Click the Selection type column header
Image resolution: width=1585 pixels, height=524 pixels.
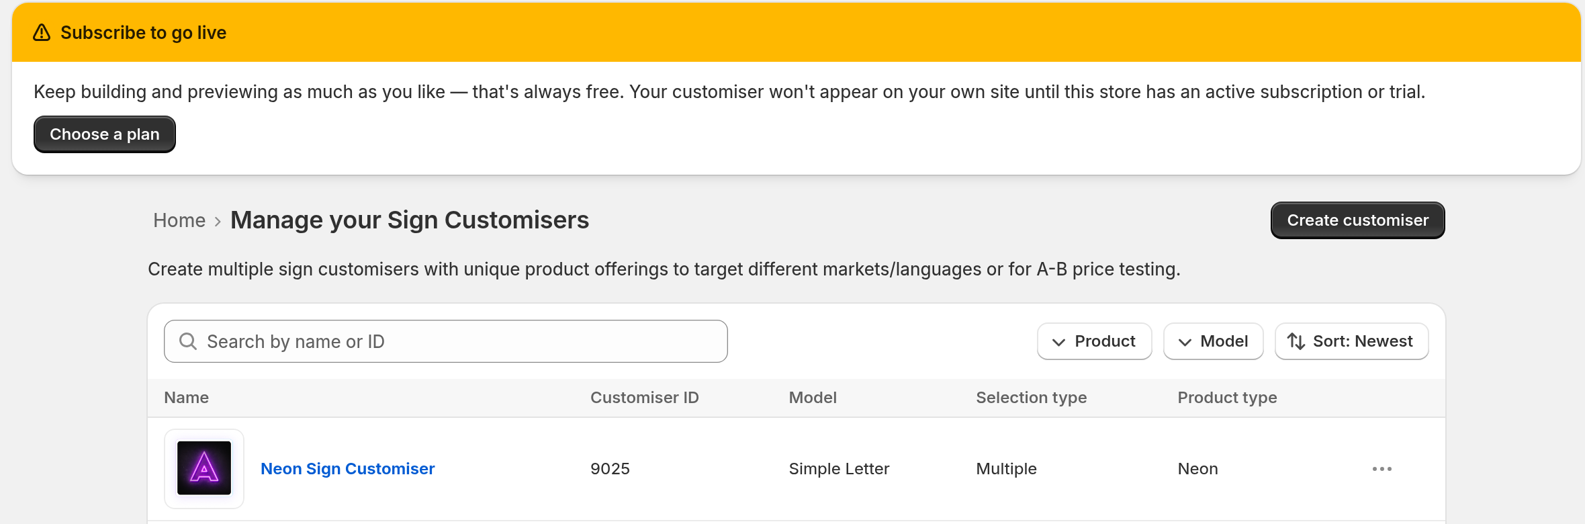pos(1032,398)
